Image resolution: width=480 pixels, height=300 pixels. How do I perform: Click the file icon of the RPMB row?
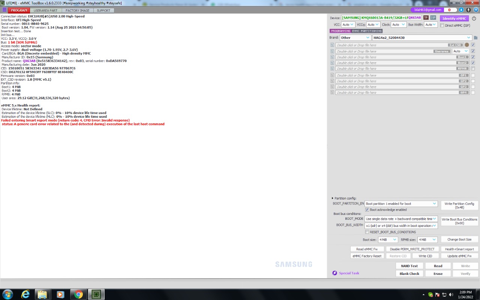pyautogui.click(x=332, y=69)
